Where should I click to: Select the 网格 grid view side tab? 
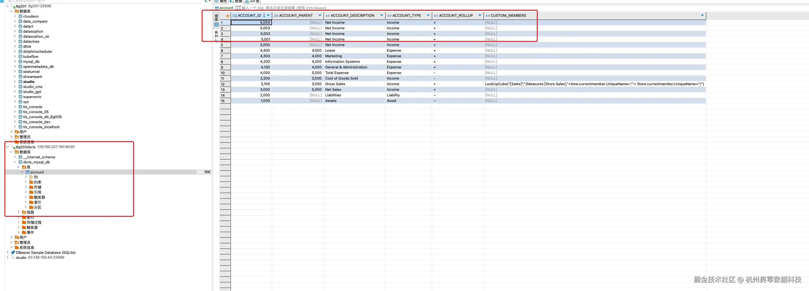[x=216, y=20]
